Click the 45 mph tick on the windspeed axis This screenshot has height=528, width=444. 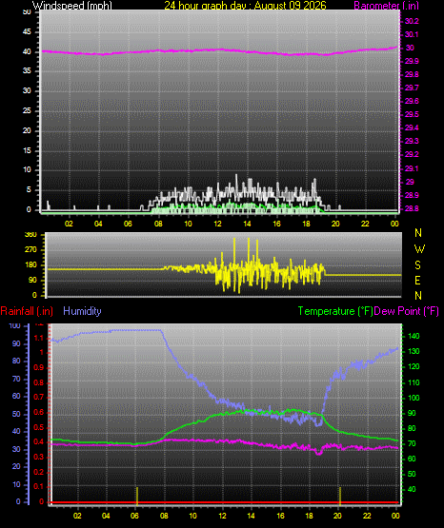(x=27, y=32)
